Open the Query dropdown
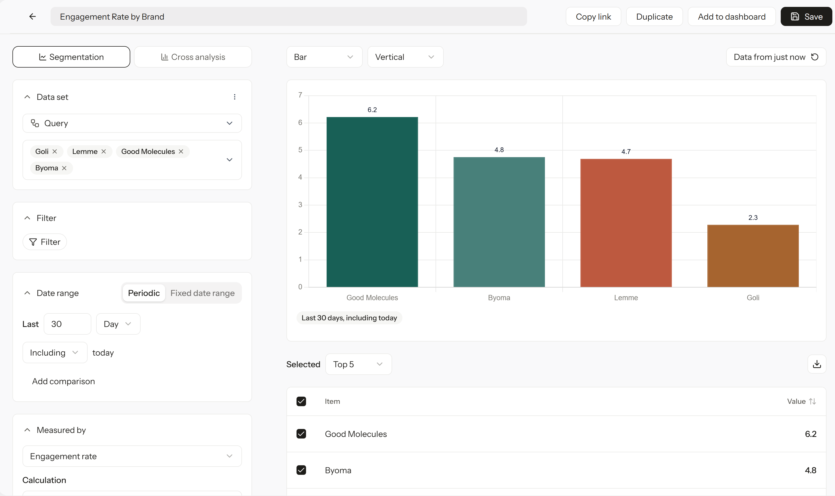835x496 pixels. [x=132, y=123]
